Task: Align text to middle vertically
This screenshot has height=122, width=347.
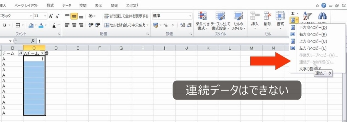Action: click(x=74, y=16)
